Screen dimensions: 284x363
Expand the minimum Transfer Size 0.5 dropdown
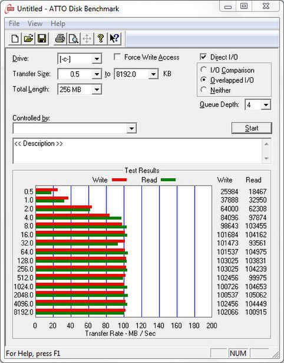tap(97, 74)
